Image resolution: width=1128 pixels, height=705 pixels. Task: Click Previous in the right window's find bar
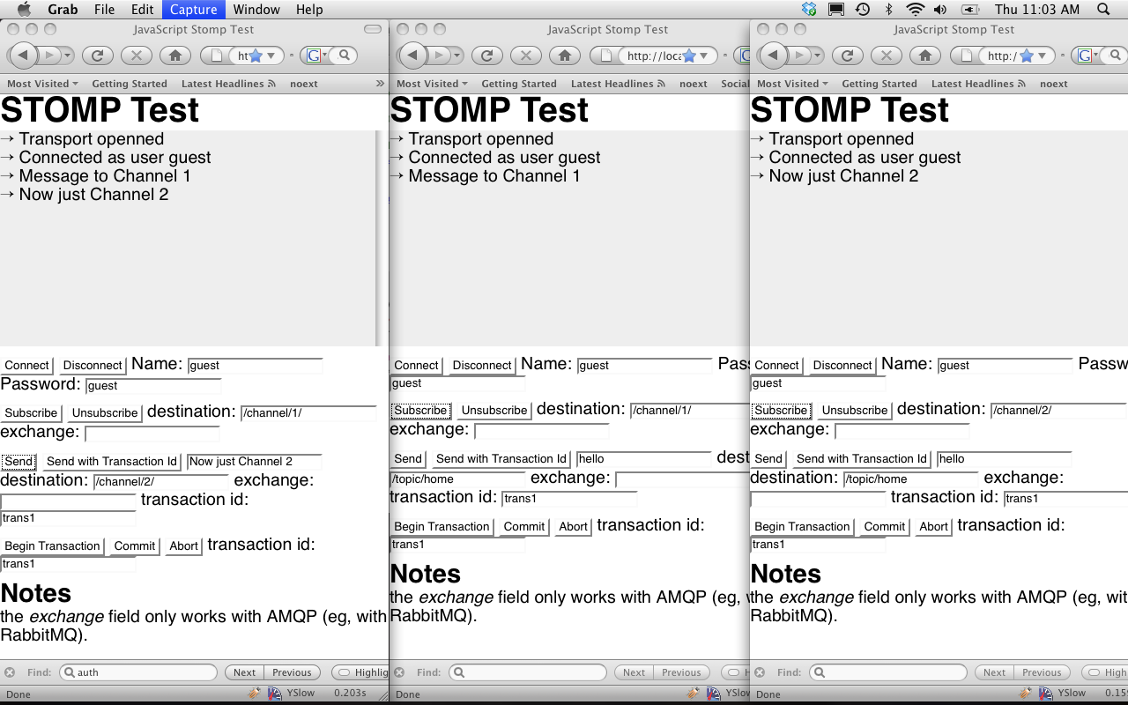[1042, 672]
